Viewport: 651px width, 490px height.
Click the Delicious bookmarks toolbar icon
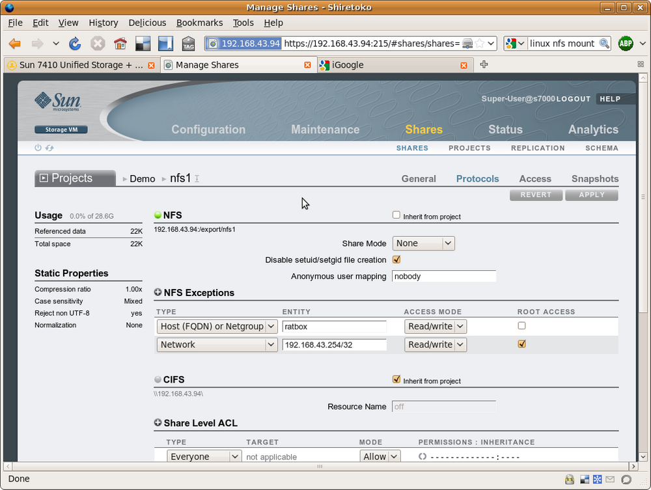point(143,44)
